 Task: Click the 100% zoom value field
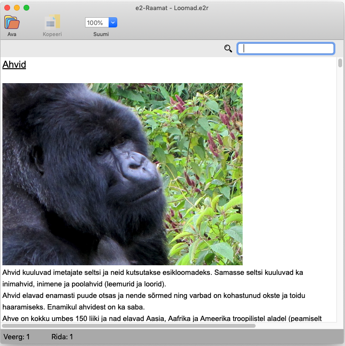96,23
